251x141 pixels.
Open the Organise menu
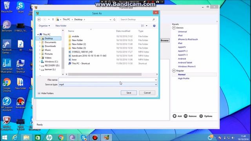[x=44, y=26]
